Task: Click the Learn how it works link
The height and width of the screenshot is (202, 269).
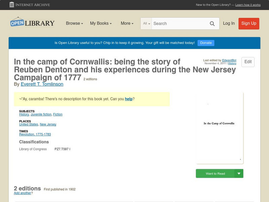Action: pos(248,5)
